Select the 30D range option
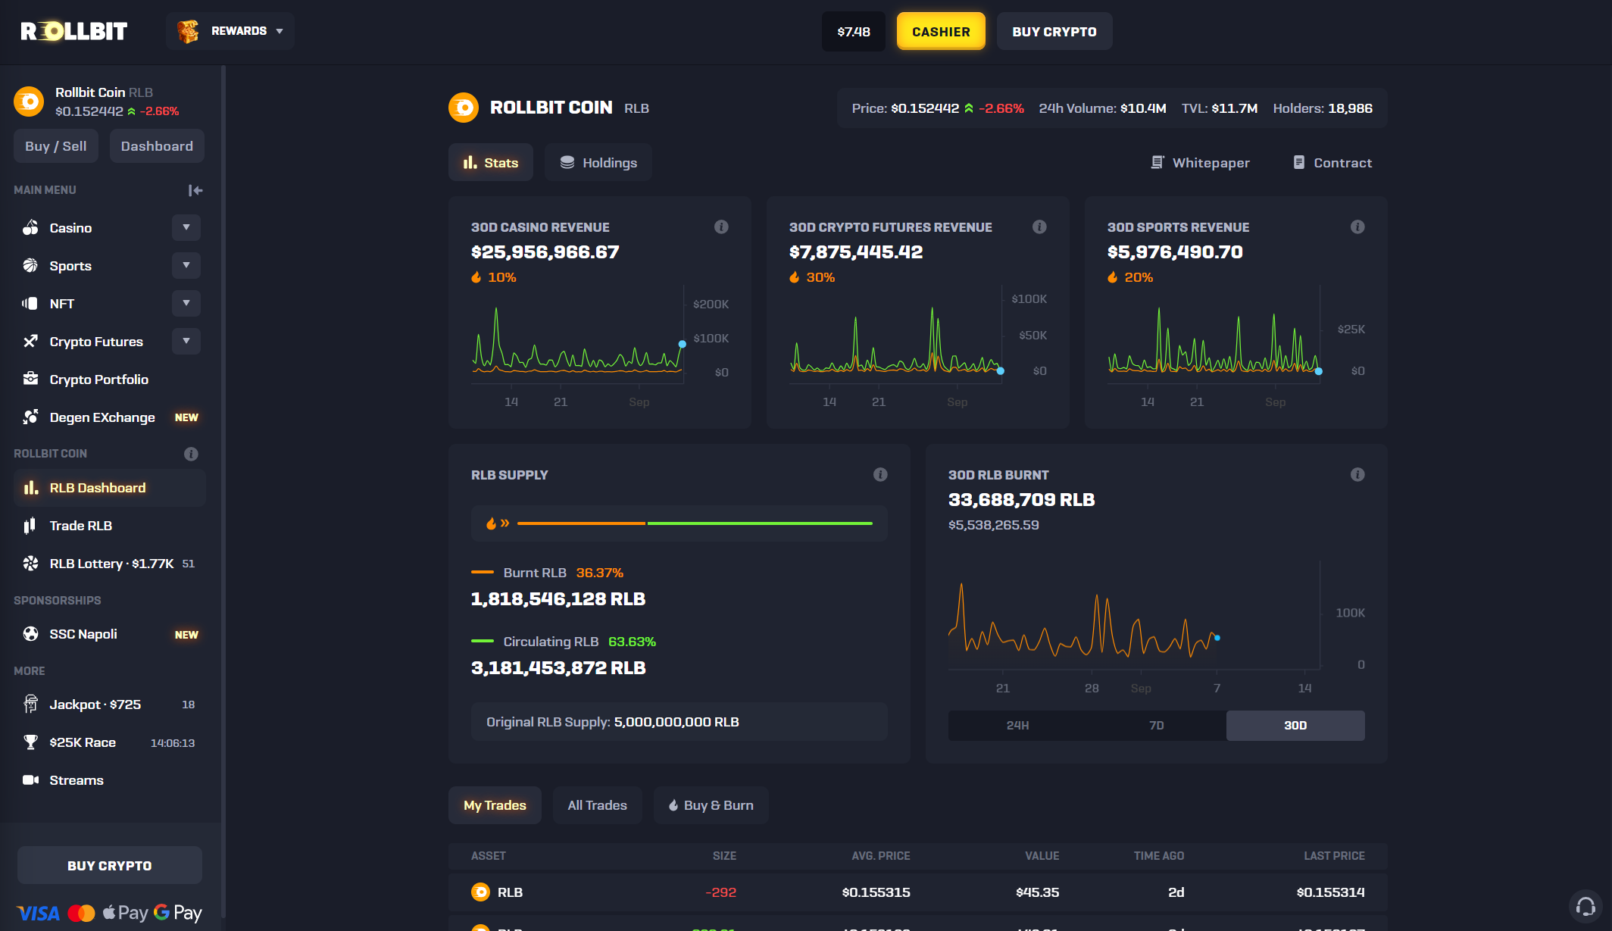The height and width of the screenshot is (931, 1612). point(1295,725)
